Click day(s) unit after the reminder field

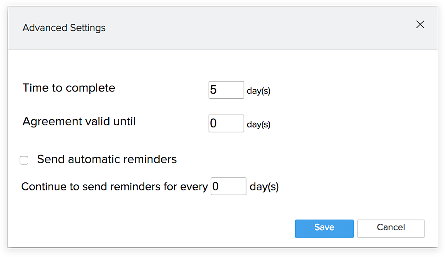click(x=264, y=187)
